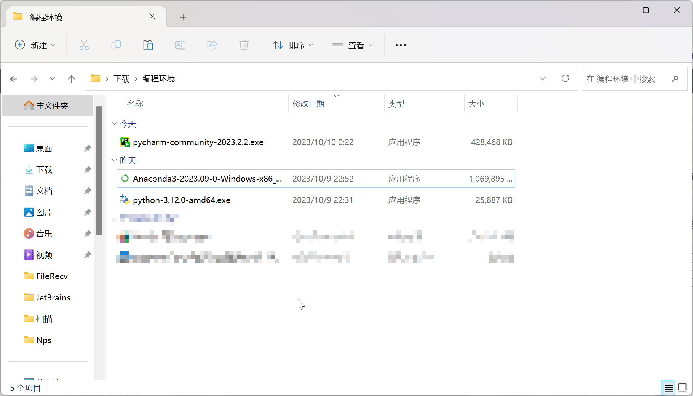Click the Delete icon in the toolbar
The width and height of the screenshot is (693, 396).
point(244,45)
